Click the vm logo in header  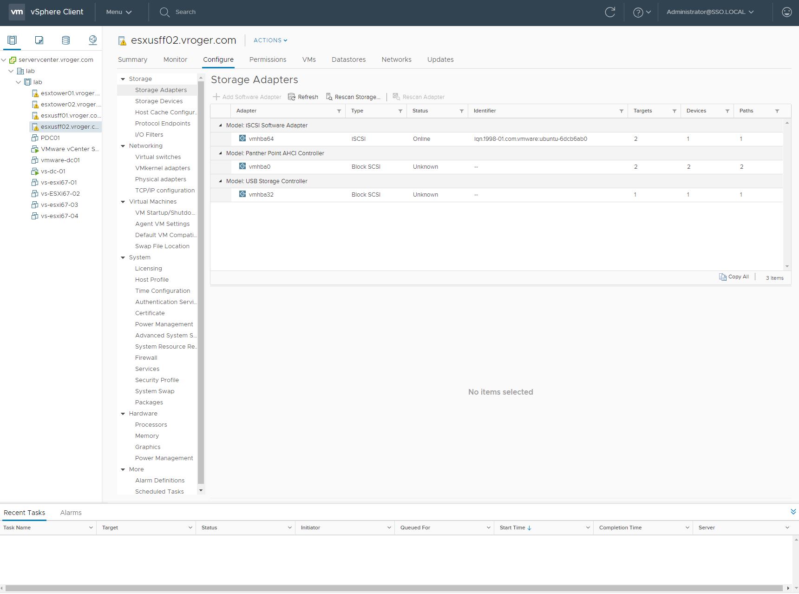coord(17,12)
